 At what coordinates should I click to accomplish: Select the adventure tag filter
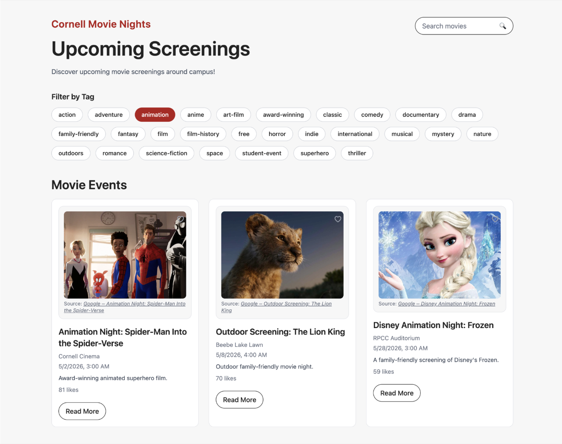109,115
